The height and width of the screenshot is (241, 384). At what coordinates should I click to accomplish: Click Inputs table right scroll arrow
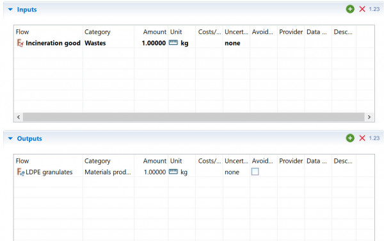pos(369,117)
